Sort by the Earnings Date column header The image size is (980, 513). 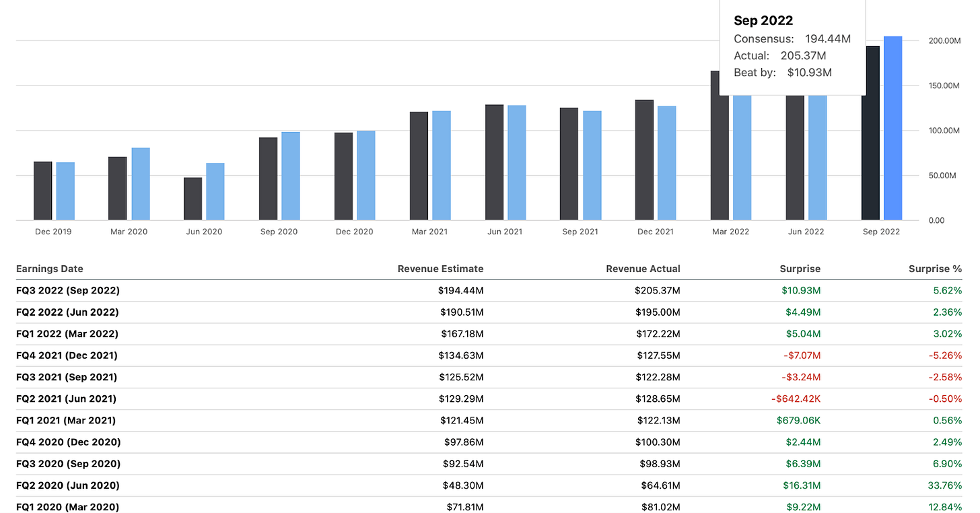pos(49,269)
